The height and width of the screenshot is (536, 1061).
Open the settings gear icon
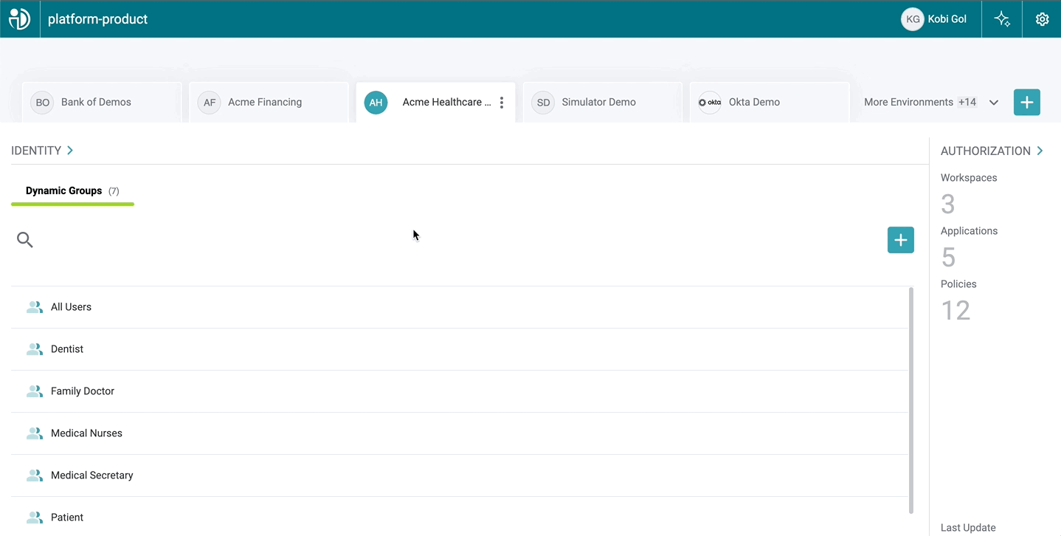tap(1042, 19)
